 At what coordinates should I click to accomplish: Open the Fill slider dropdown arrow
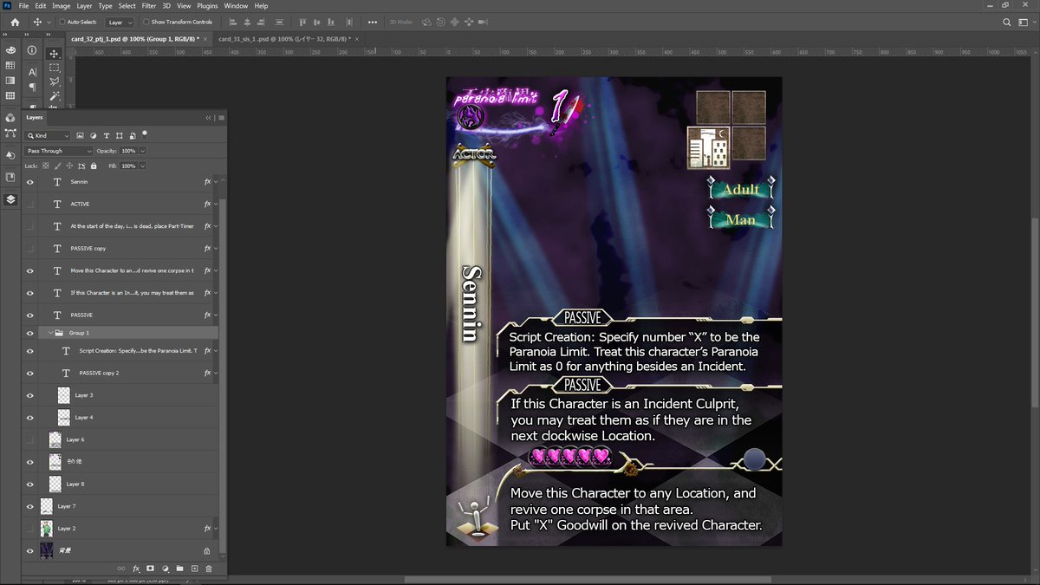pos(142,166)
